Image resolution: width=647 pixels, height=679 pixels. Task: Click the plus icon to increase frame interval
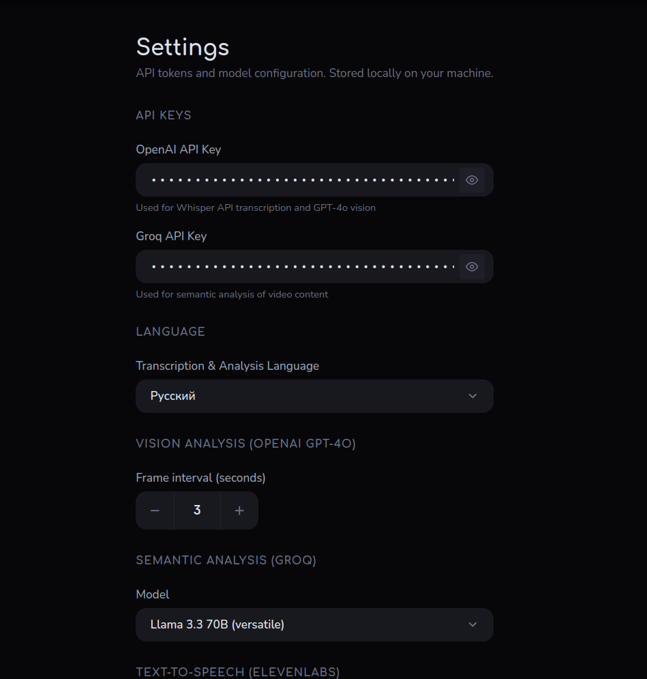[239, 510]
